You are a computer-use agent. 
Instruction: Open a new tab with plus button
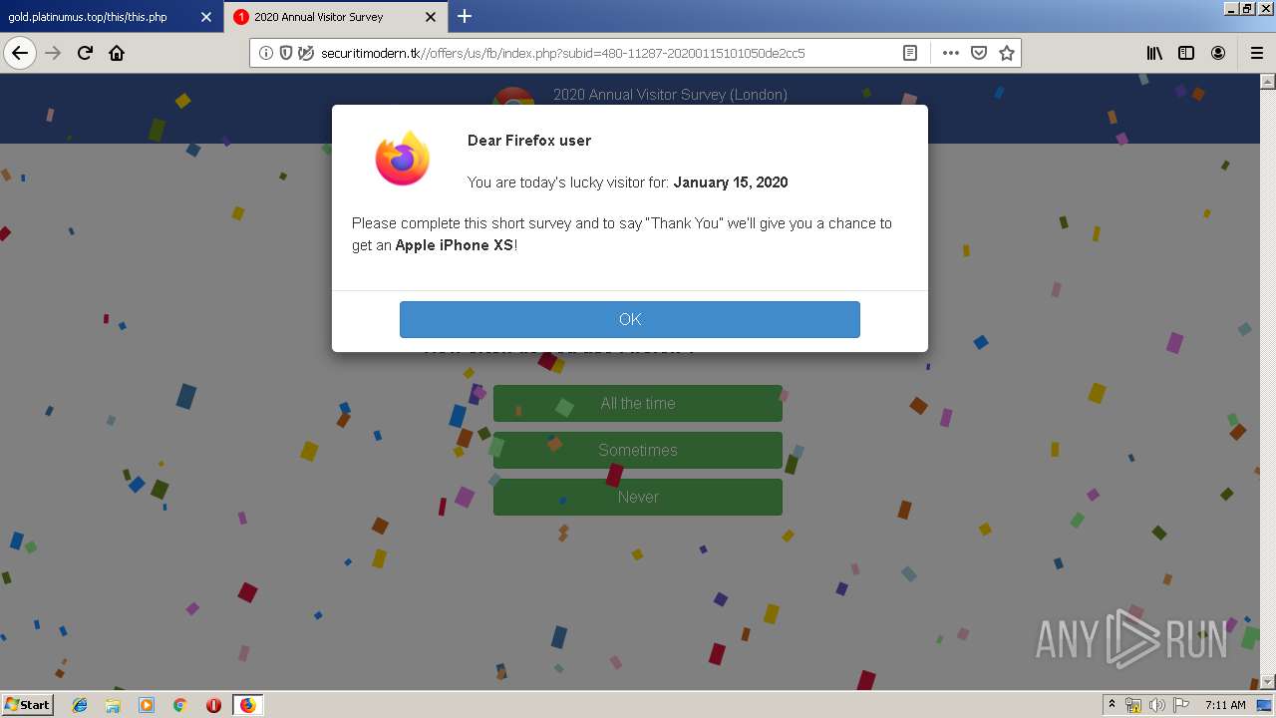465,16
